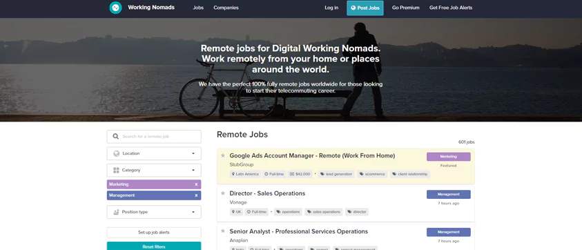Select the lead generation tag
This screenshot has width=582, height=250.
click(336, 174)
